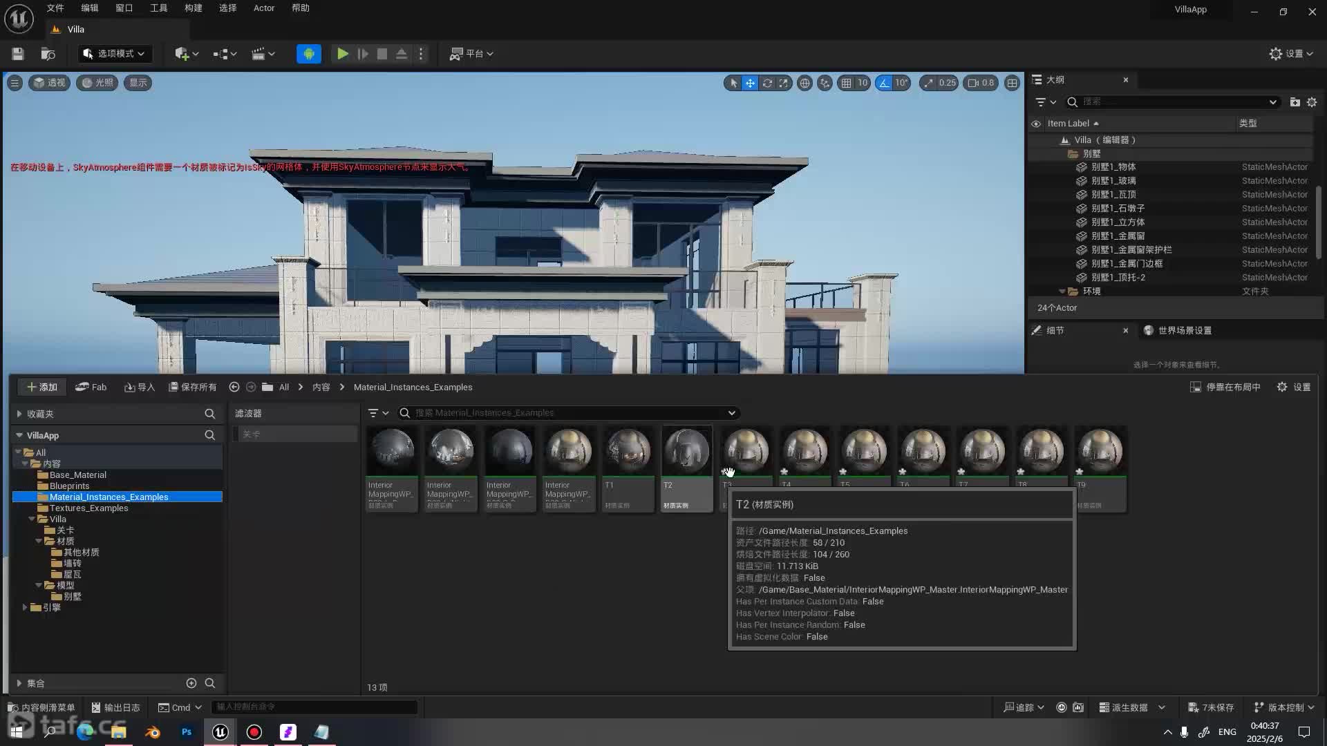This screenshot has width=1327, height=746.
Task: Select Textures_Examples folder in tree
Action: click(88, 508)
